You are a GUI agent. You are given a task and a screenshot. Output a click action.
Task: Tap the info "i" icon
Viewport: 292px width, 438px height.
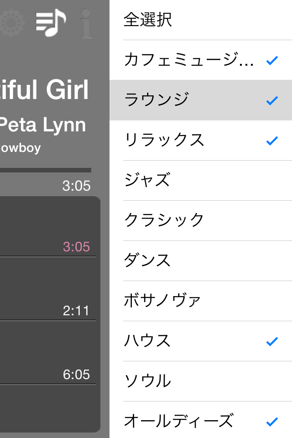(x=86, y=23)
